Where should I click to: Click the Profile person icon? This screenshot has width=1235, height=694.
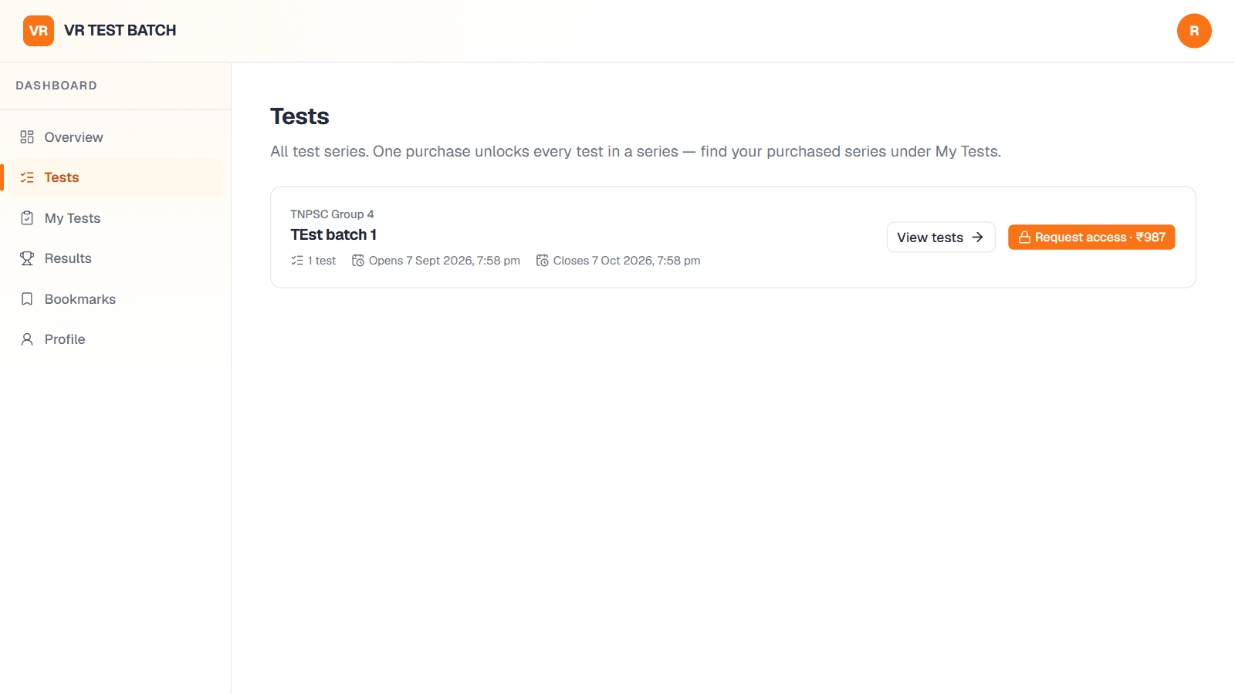pyautogui.click(x=27, y=339)
